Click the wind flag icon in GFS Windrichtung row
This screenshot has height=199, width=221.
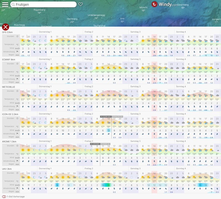click(17, 52)
